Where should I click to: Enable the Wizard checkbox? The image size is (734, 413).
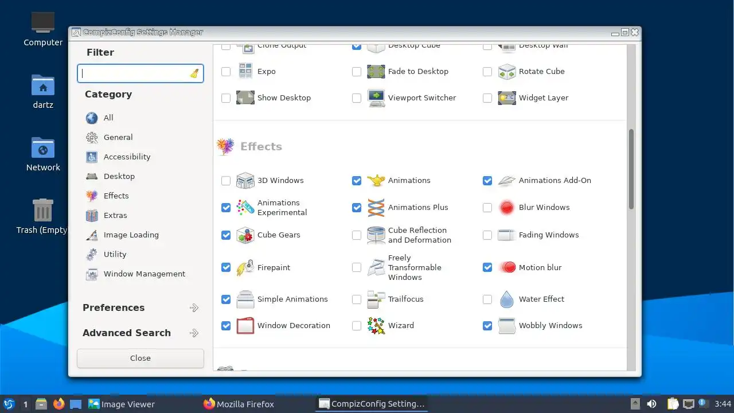click(x=357, y=326)
